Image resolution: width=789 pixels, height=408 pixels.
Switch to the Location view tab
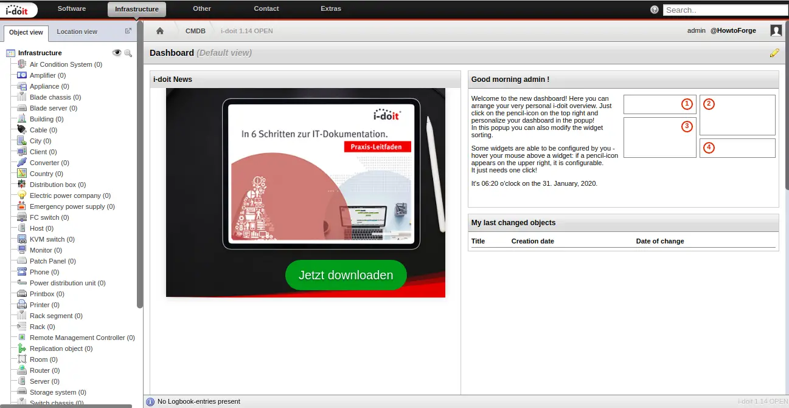(77, 32)
